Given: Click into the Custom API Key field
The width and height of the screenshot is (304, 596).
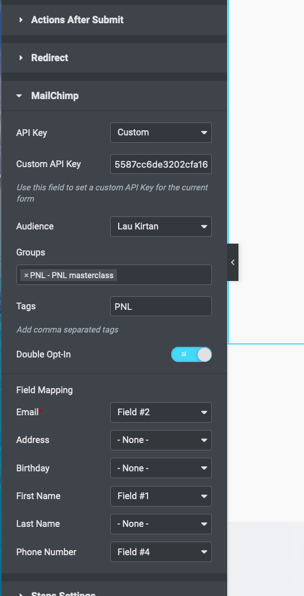Looking at the screenshot, I should tap(160, 164).
